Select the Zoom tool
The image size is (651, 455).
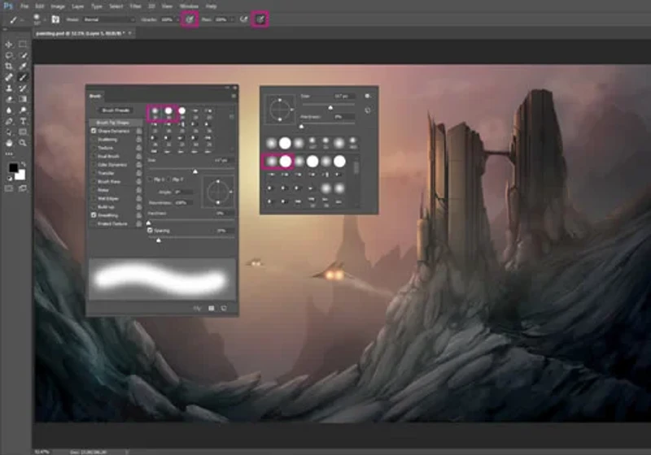(23, 143)
